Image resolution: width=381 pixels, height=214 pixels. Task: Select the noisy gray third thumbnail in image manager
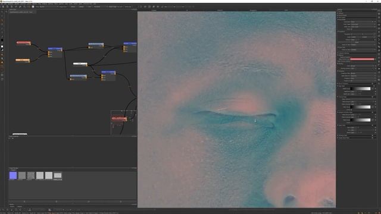point(31,175)
